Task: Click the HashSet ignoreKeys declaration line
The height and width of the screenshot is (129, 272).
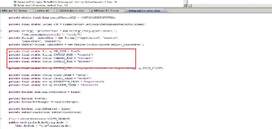Action: (x=76, y=44)
